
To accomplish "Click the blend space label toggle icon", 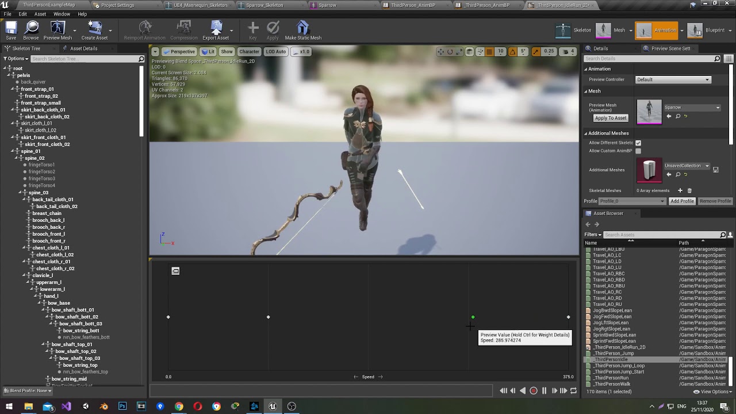I will (175, 271).
